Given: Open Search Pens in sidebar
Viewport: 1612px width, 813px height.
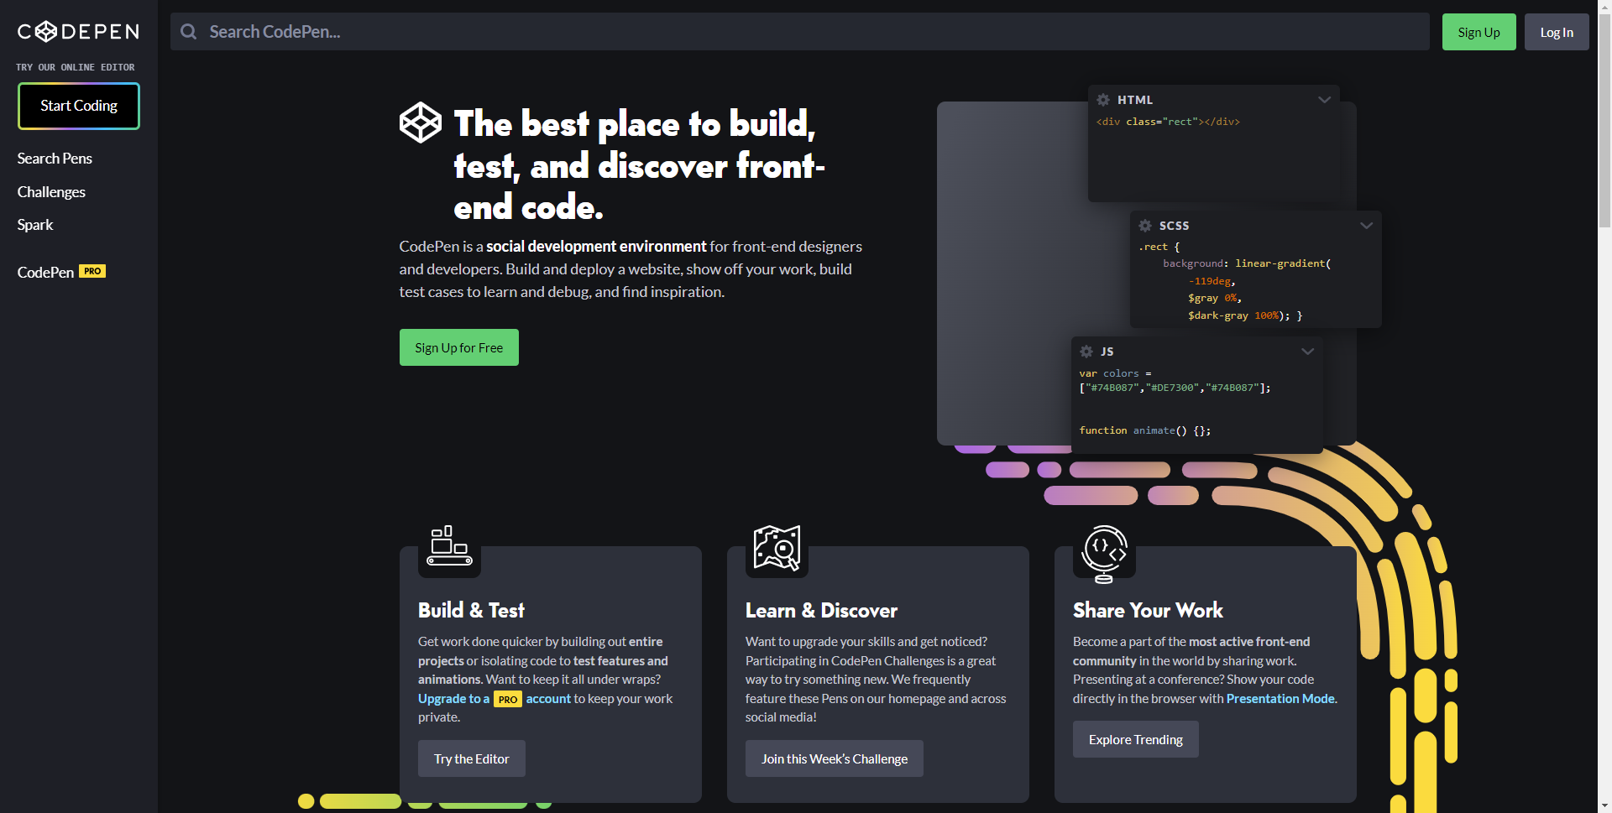Looking at the screenshot, I should (55, 159).
